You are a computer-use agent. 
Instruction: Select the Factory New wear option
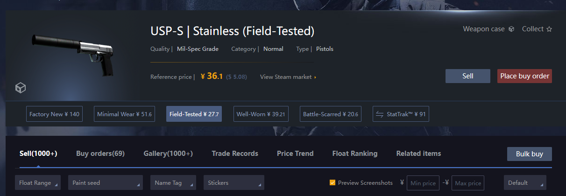[54, 114]
